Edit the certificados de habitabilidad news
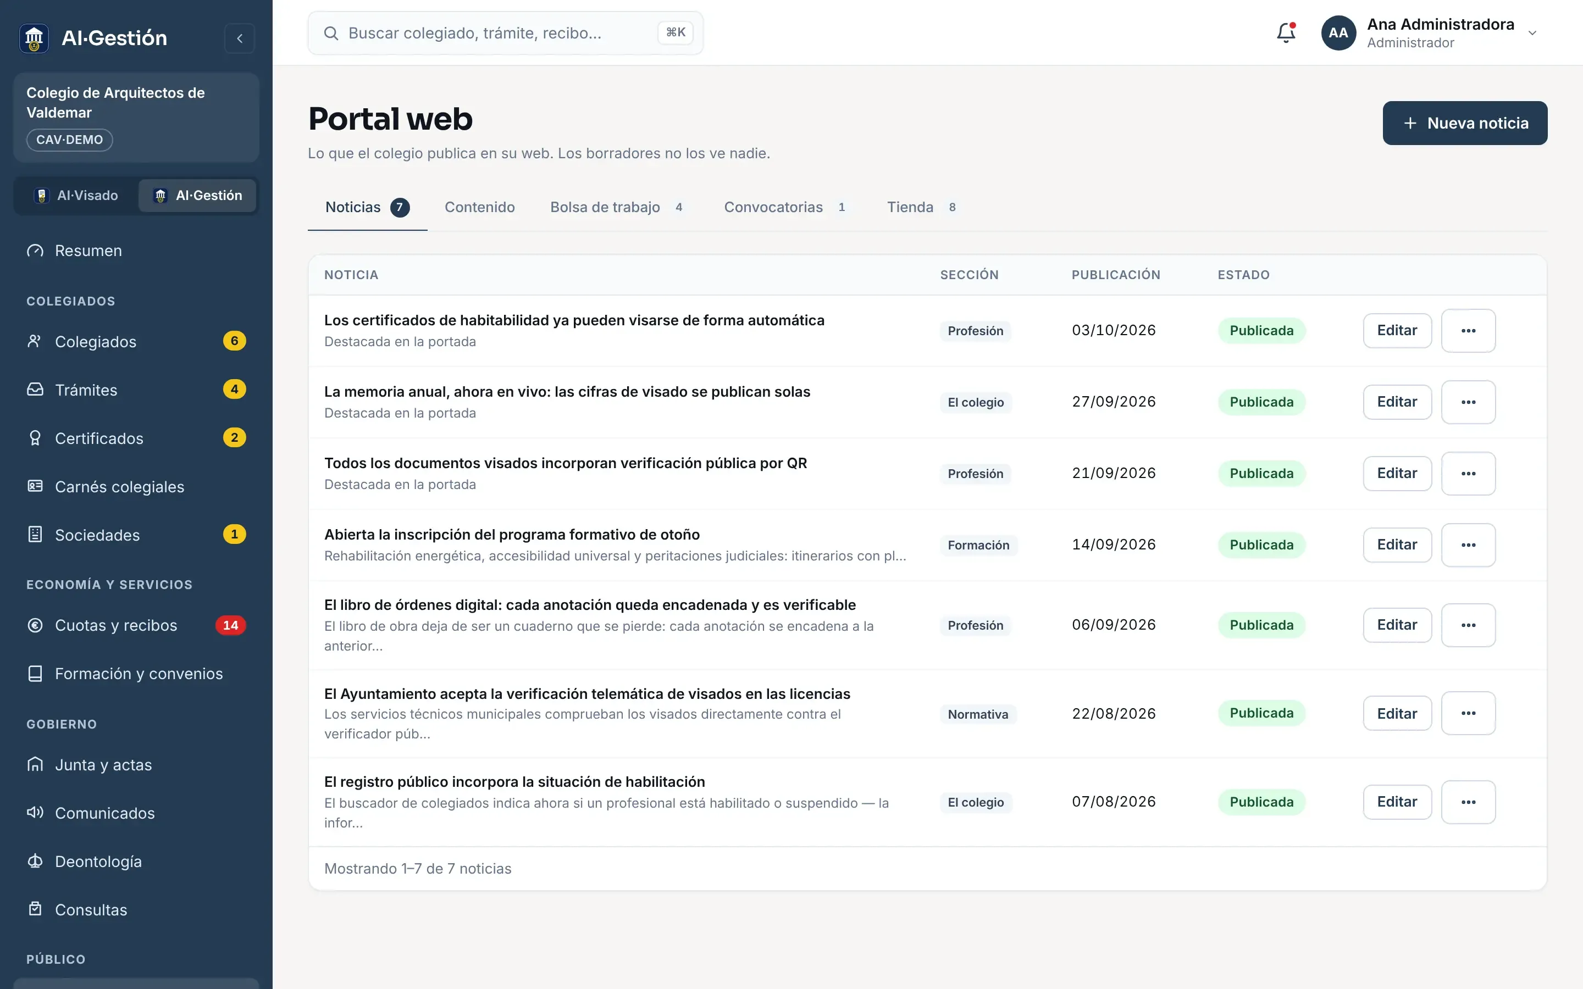Viewport: 1583px width, 989px height. [1397, 331]
